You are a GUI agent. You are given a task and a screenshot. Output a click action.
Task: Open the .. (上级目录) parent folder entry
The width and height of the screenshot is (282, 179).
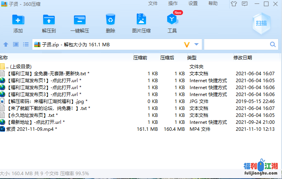(18, 66)
